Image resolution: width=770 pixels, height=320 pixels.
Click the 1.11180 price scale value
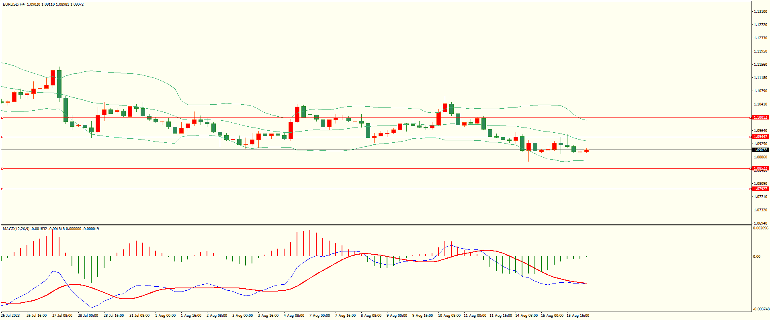[760, 78]
